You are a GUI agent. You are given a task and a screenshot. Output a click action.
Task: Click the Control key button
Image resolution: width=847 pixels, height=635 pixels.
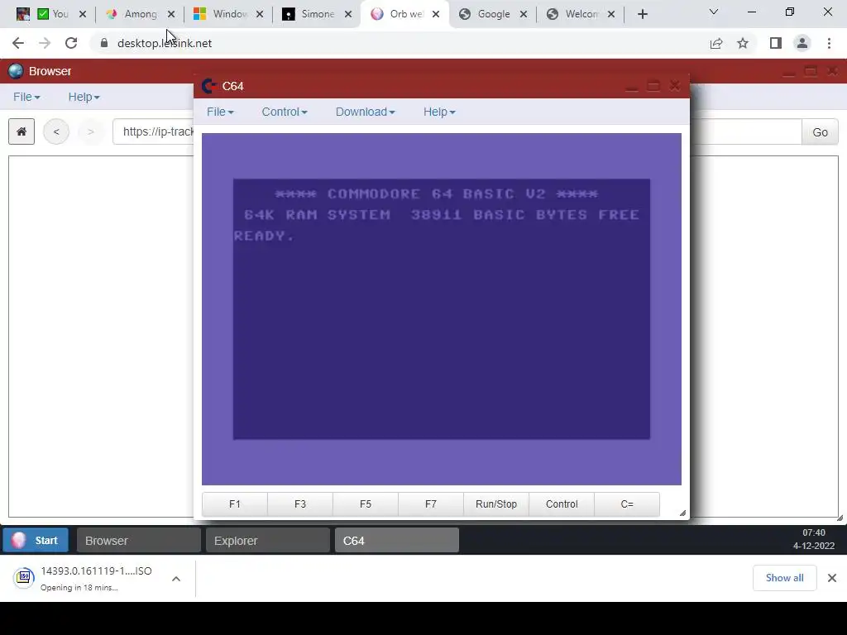point(562,504)
